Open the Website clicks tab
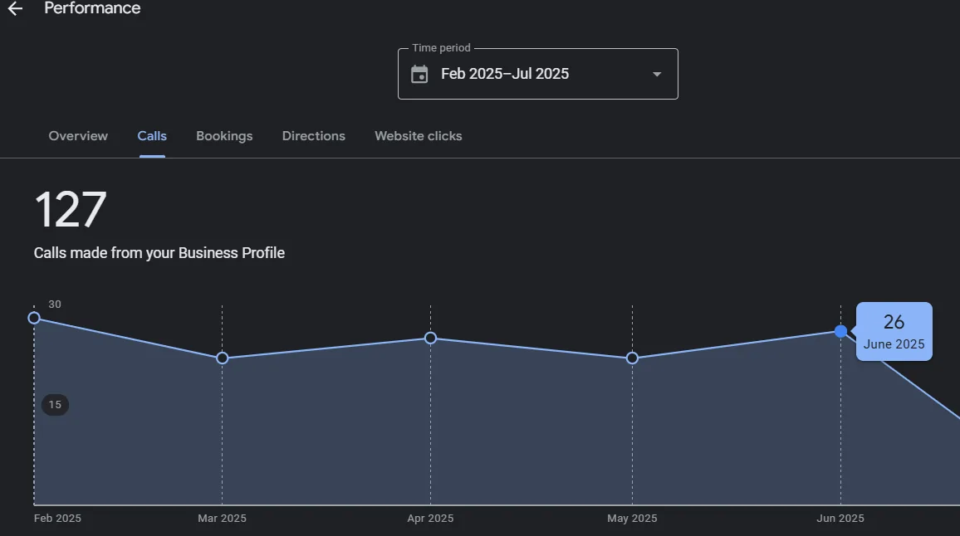The height and width of the screenshot is (536, 960). pos(419,136)
